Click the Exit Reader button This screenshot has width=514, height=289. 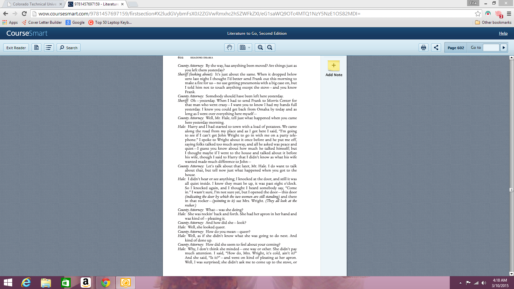[x=16, y=48]
